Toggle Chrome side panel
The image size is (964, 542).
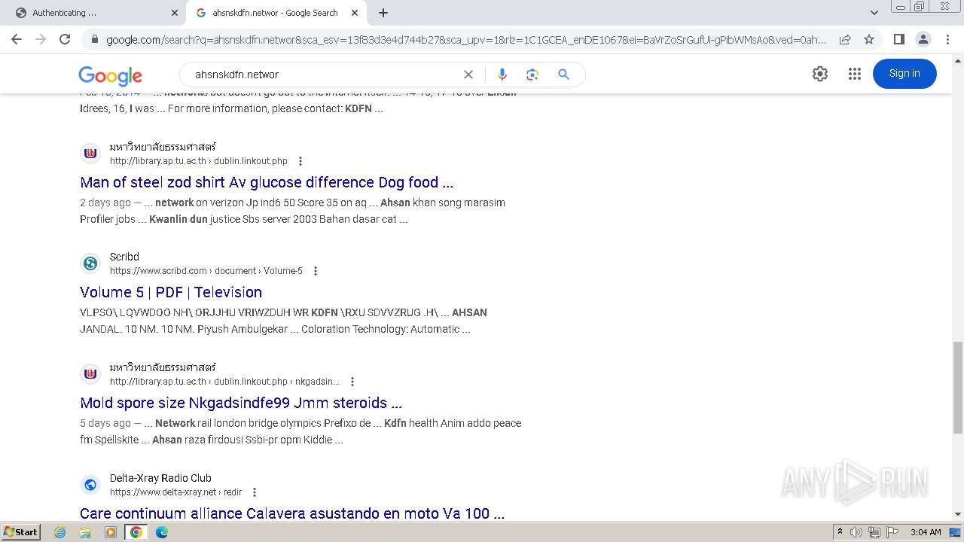[x=898, y=39]
